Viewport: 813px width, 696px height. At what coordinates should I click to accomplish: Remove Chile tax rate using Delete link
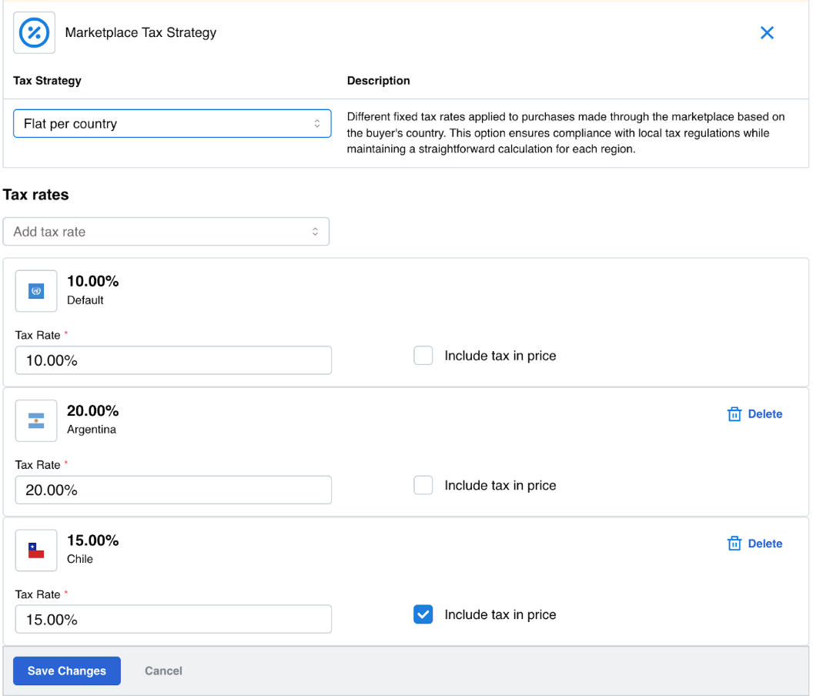coord(764,544)
